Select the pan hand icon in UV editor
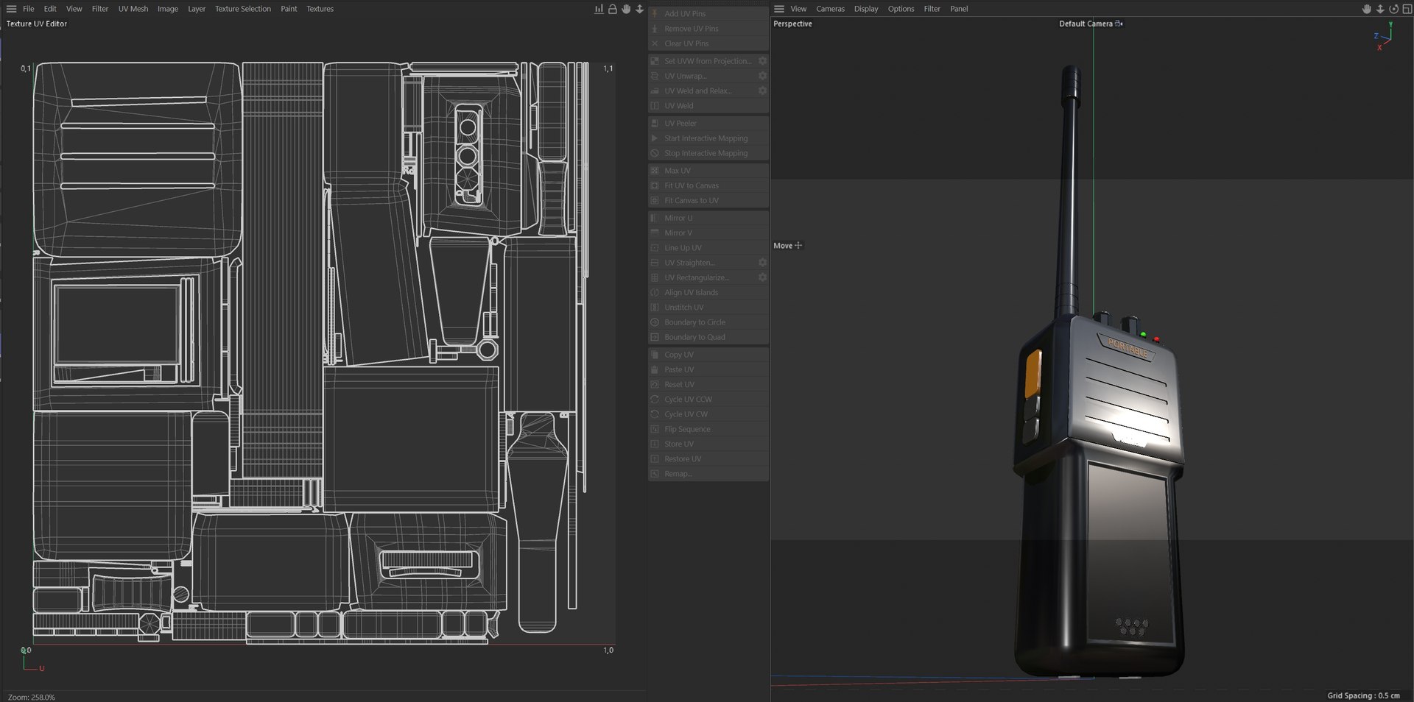1414x702 pixels. (626, 9)
